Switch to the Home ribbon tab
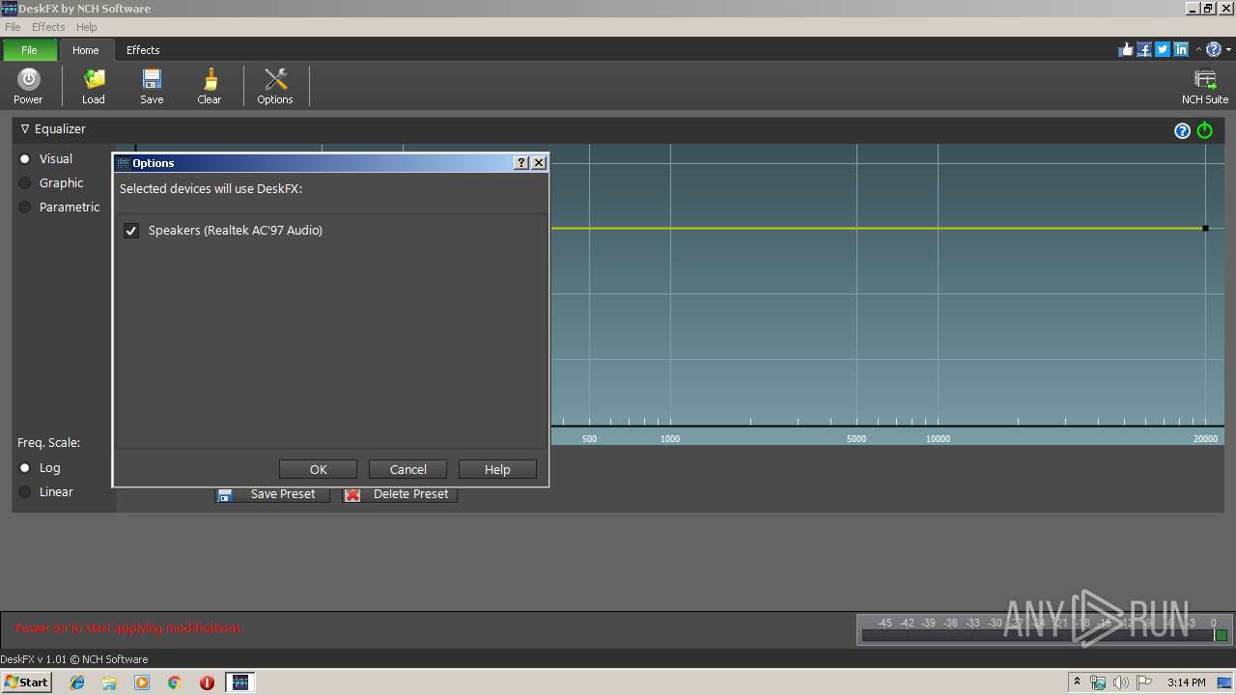Viewport: 1236px width, 695px height. 86,50
